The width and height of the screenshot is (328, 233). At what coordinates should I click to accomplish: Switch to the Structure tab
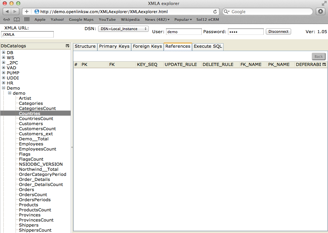click(x=85, y=46)
